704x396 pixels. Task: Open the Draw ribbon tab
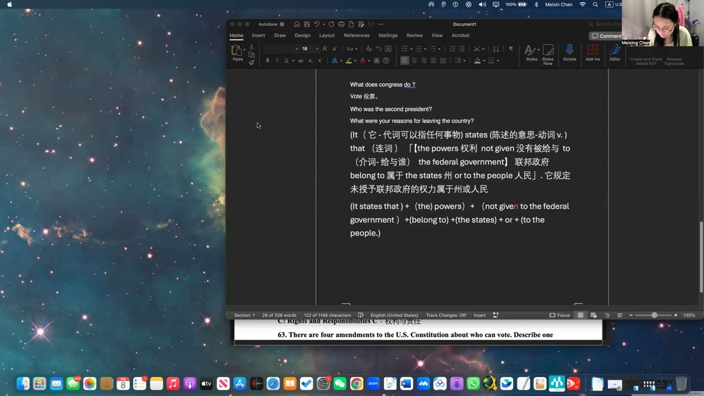tap(280, 35)
